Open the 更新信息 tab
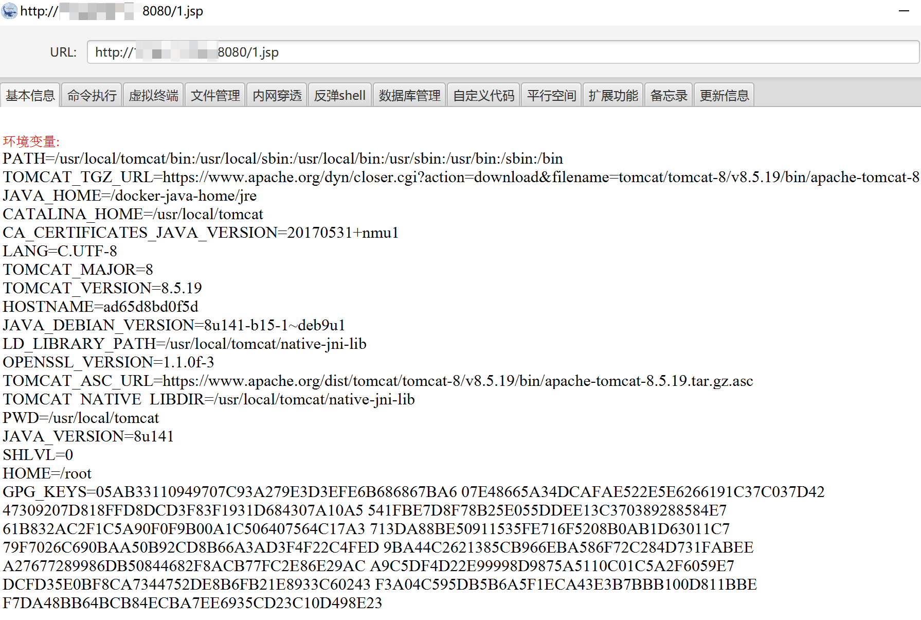This screenshot has width=921, height=620. pyautogui.click(x=724, y=95)
